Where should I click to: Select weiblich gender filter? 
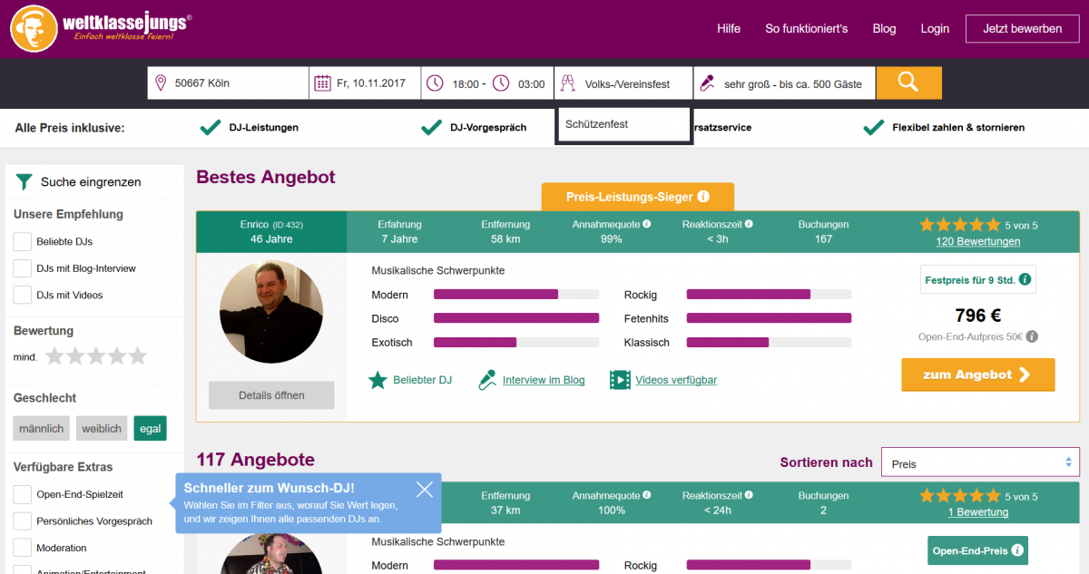pos(102,429)
